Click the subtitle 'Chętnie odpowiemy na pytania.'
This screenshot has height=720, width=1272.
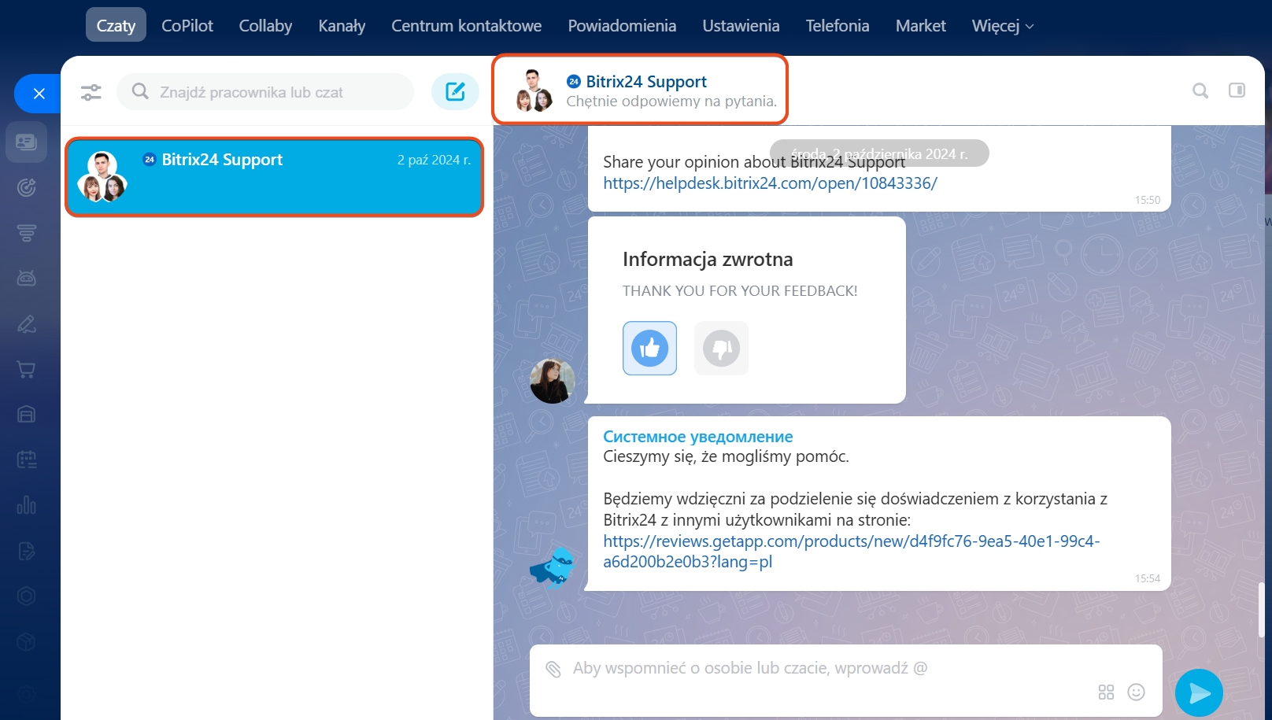tap(671, 101)
